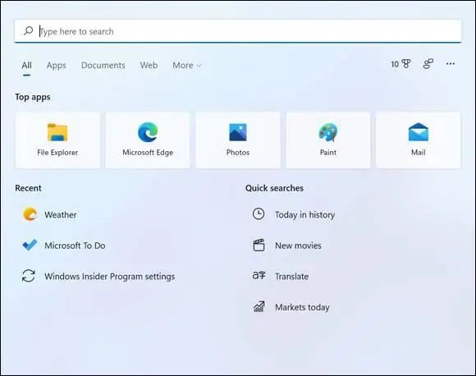This screenshot has height=376, width=476.
Task: Open 'Windows Insider Program settings'
Action: pyautogui.click(x=110, y=277)
